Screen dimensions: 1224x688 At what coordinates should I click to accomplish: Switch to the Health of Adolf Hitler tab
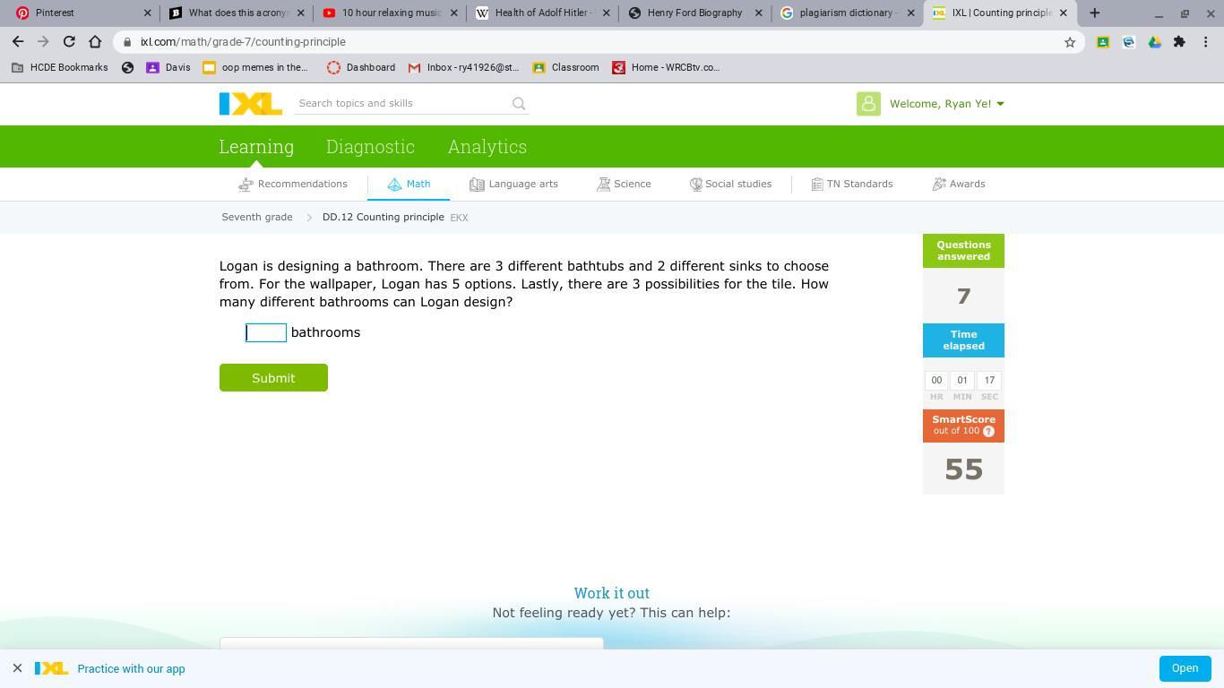542,13
